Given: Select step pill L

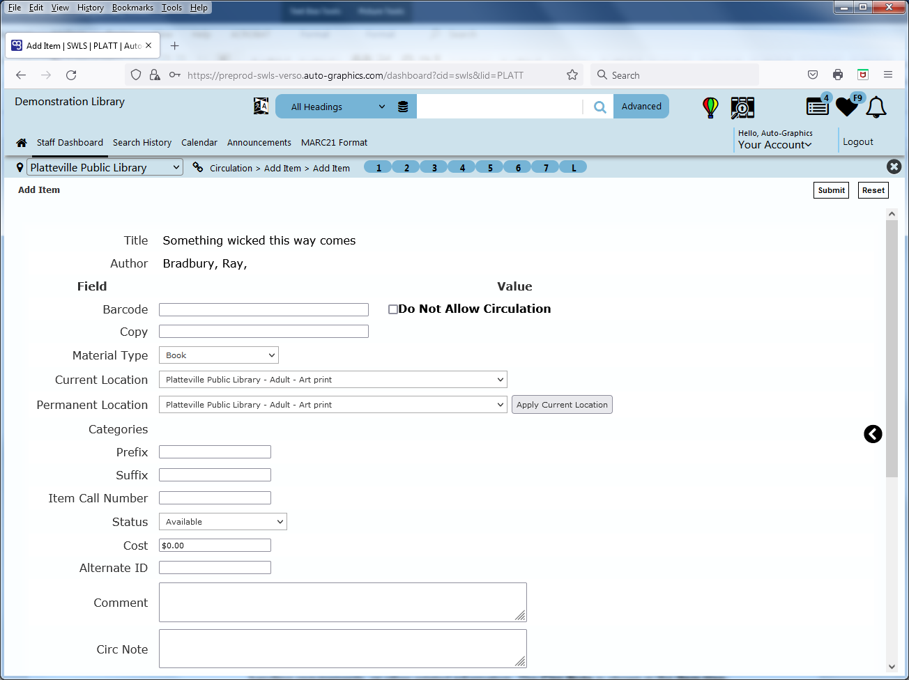Looking at the screenshot, I should point(574,167).
